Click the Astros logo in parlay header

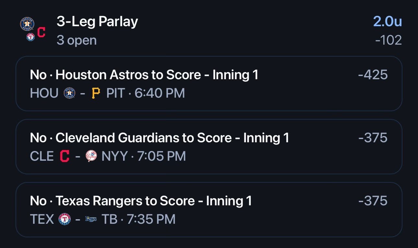[27, 24]
